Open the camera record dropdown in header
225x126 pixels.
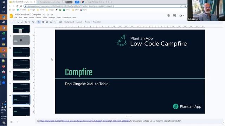[184, 15]
